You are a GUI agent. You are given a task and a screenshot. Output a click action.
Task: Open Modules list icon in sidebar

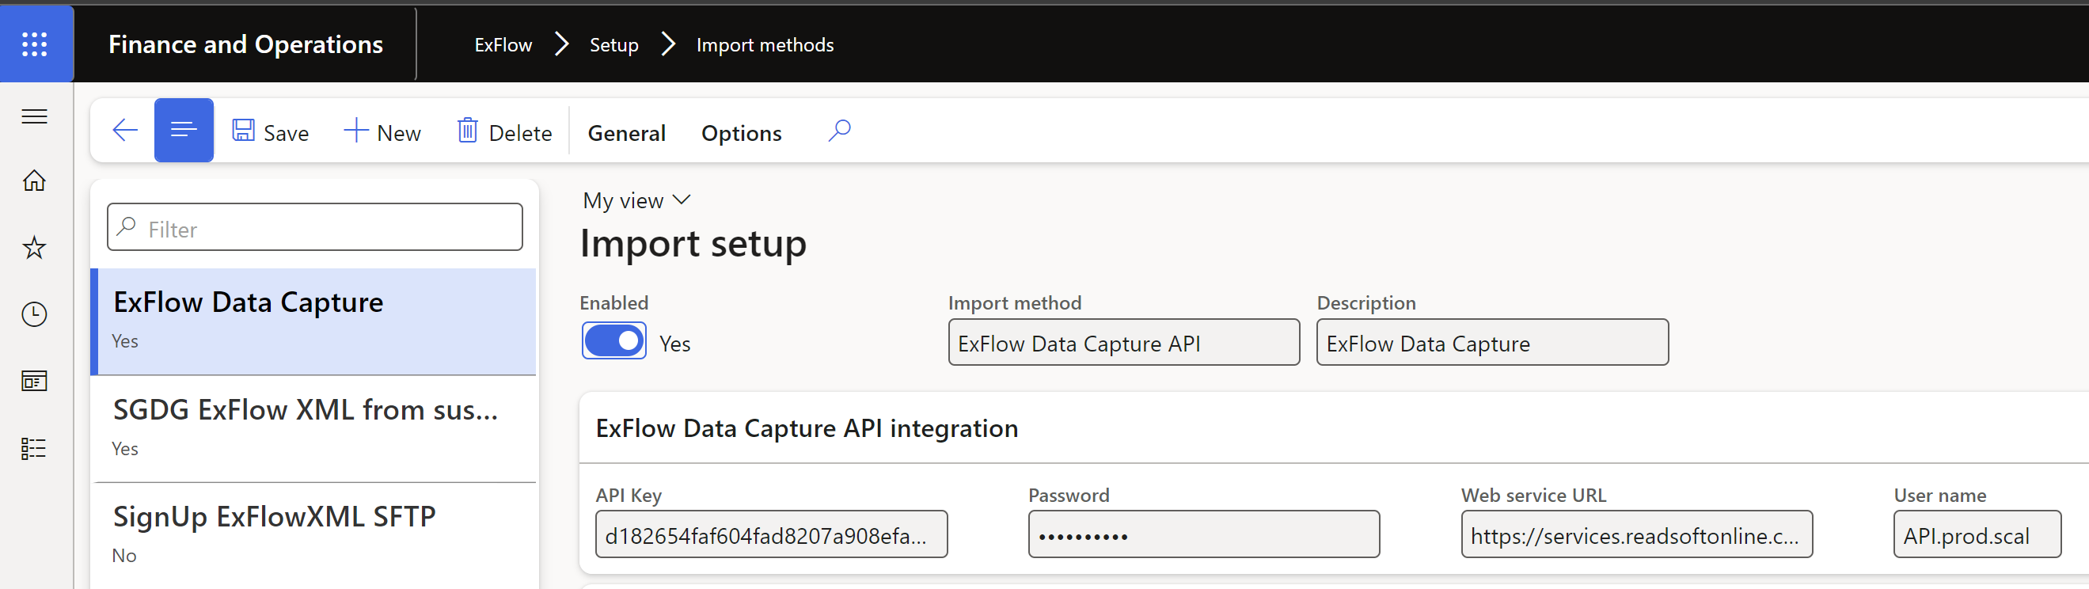click(x=34, y=448)
